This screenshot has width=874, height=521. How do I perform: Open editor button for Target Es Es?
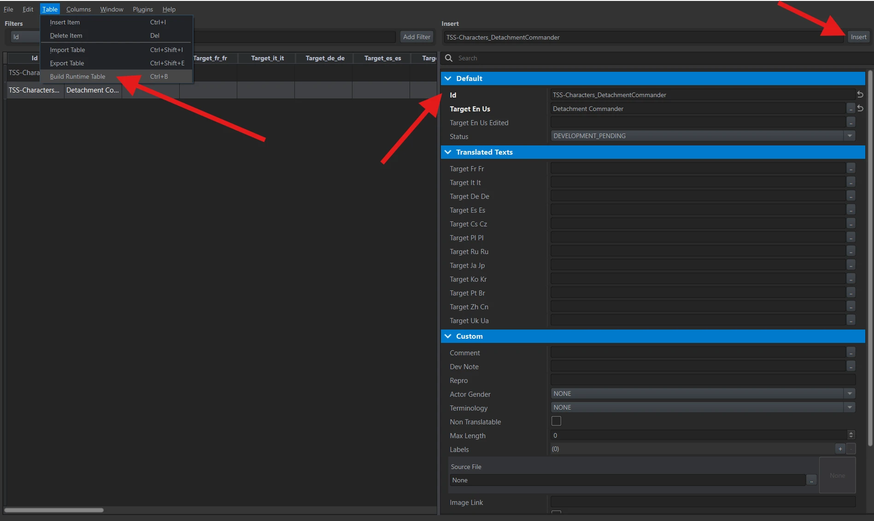coord(851,210)
